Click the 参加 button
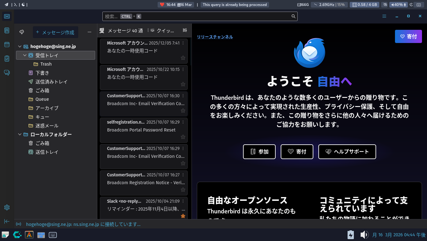427x241 pixels. (259, 152)
